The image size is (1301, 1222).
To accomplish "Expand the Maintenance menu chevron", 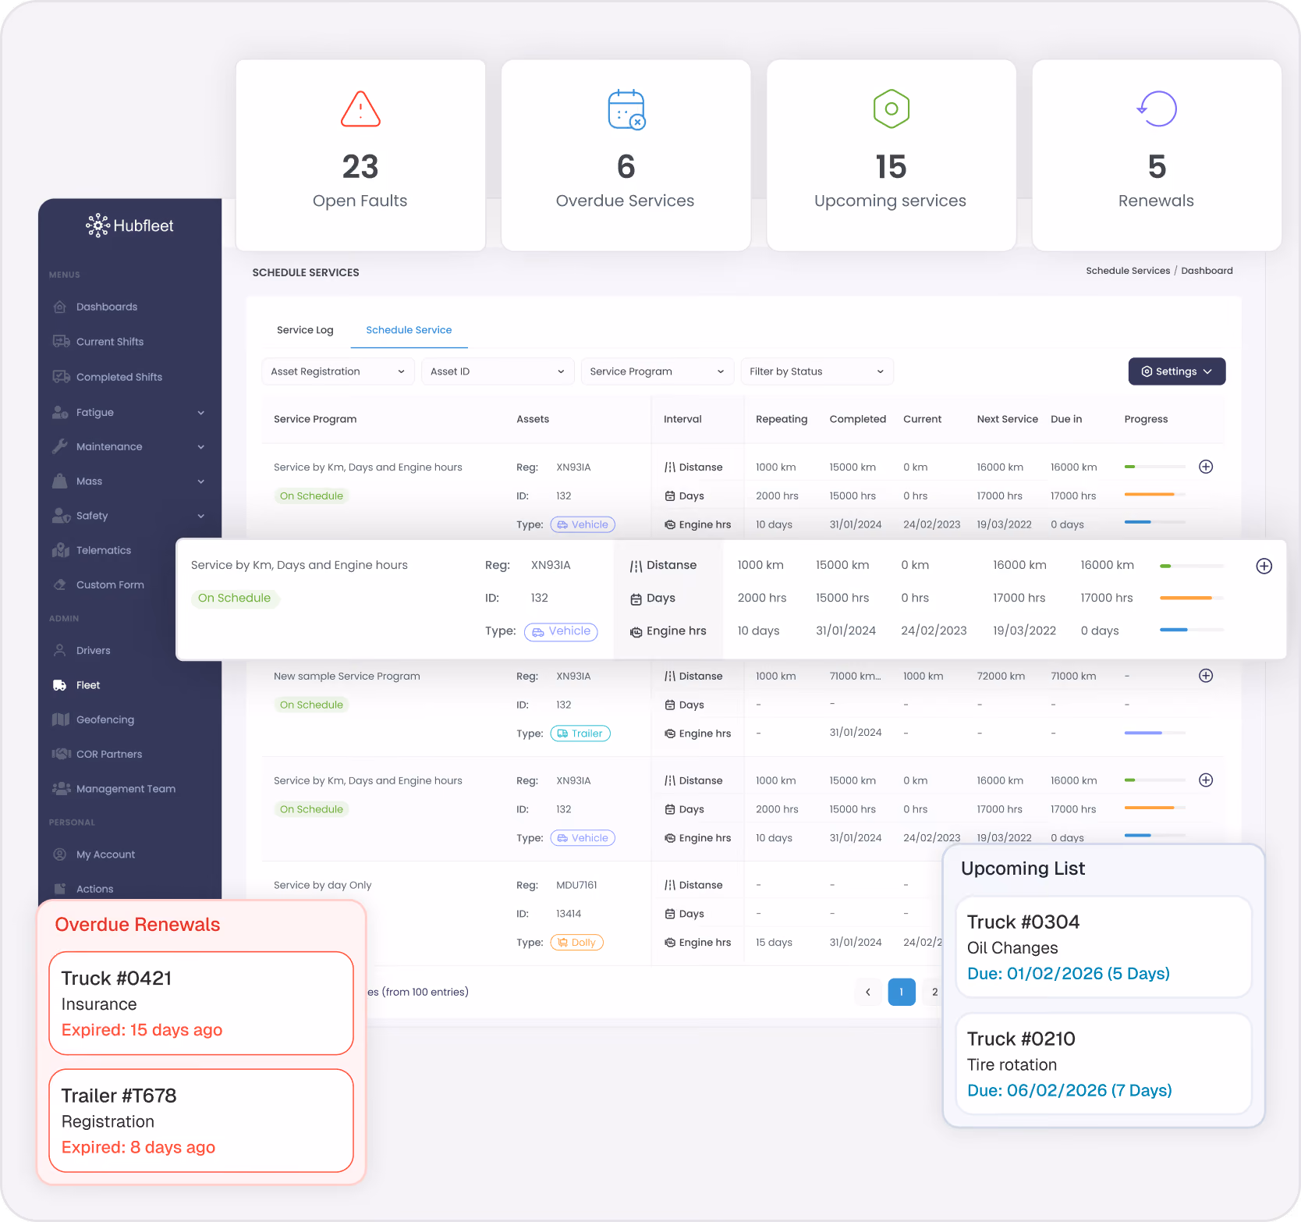I will 201,447.
